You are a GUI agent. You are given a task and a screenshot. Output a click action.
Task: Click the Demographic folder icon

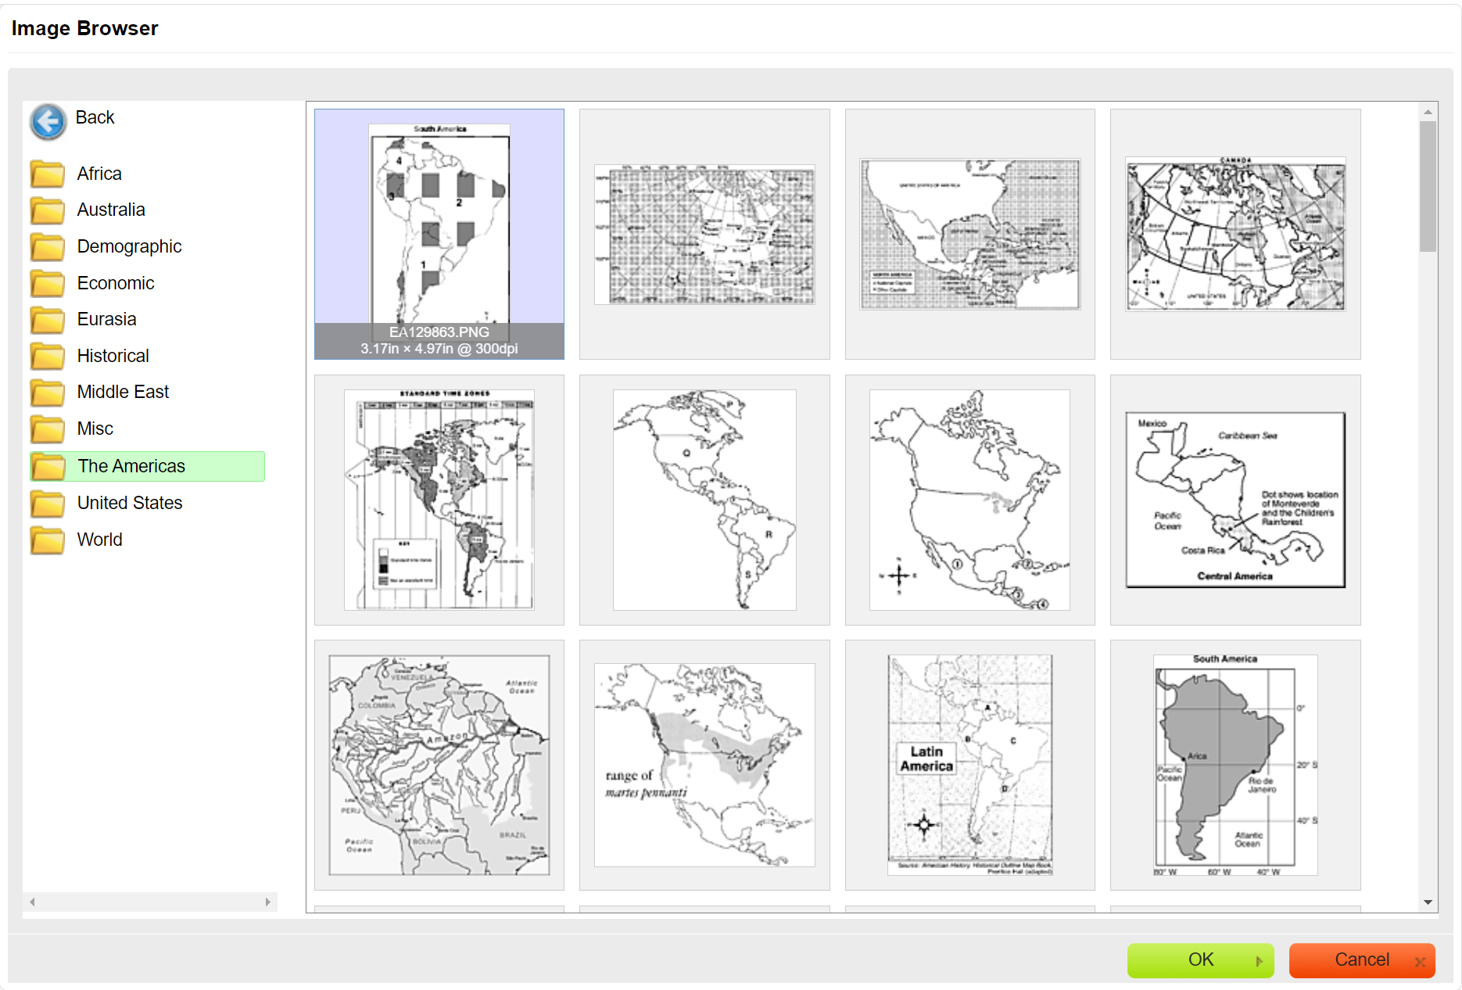[x=48, y=247]
